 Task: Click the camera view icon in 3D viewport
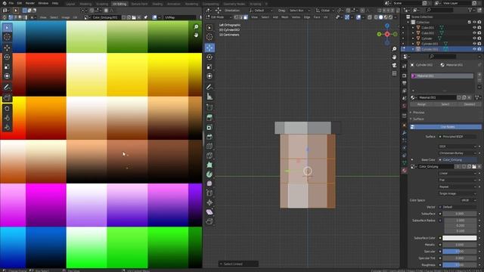[394, 65]
